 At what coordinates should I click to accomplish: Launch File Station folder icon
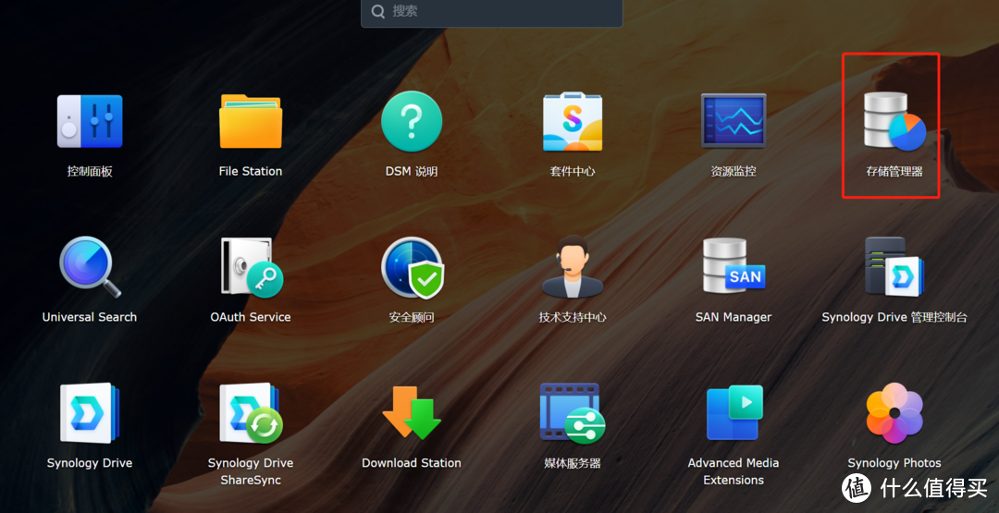tap(251, 122)
